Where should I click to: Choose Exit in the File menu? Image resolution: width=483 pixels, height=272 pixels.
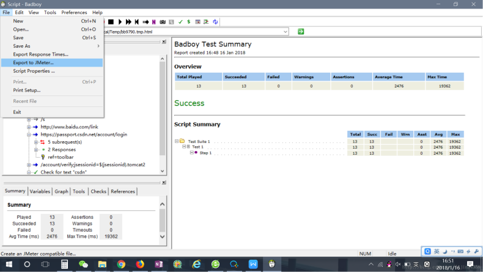[x=52, y=112]
